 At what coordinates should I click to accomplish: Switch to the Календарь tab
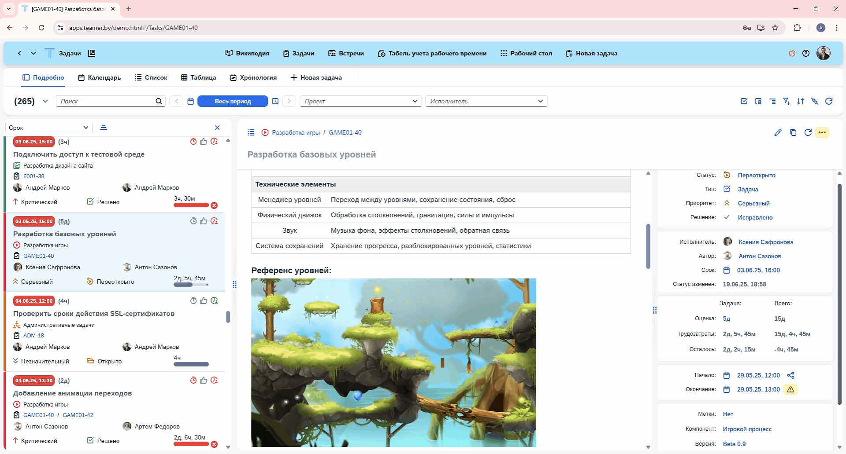click(x=100, y=77)
